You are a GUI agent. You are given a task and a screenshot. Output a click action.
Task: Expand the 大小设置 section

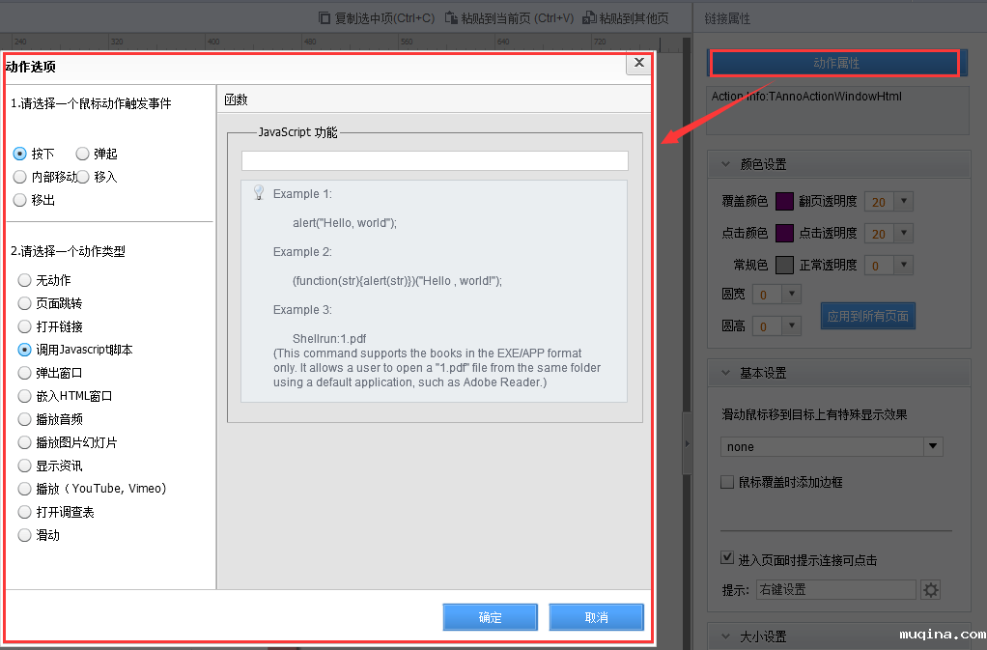point(725,636)
